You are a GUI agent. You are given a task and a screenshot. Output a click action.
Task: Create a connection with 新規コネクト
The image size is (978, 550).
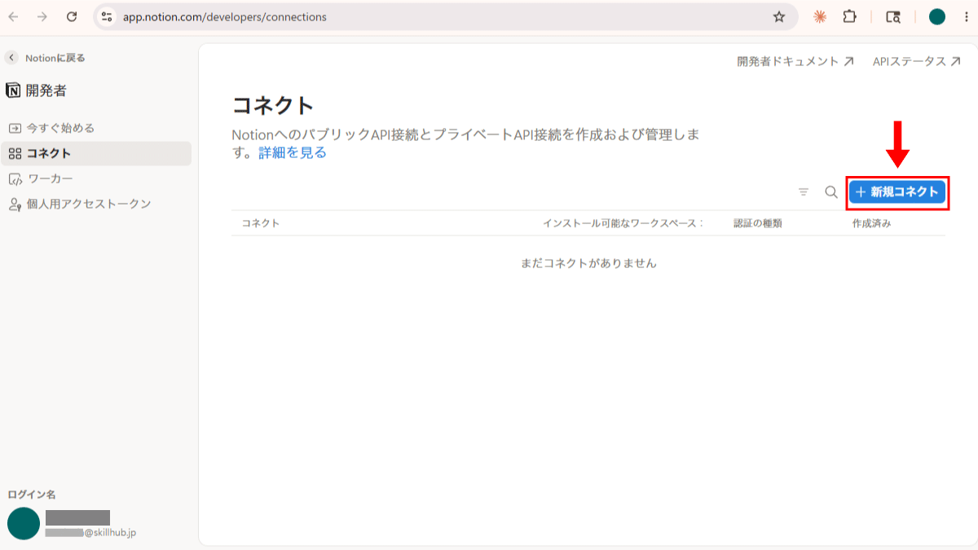pos(897,192)
